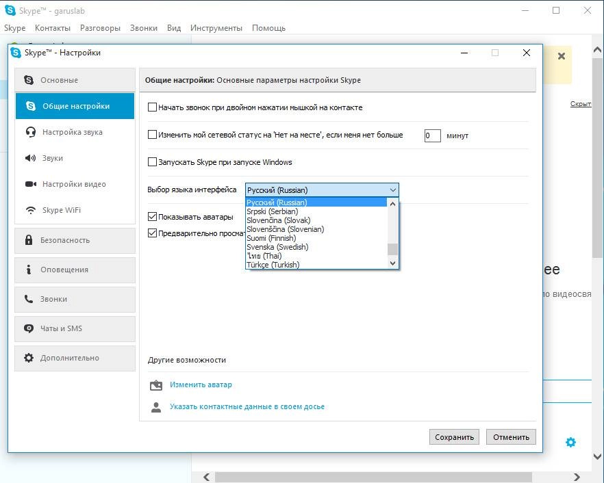Click main window horizontal scrollbar right arrow
The height and width of the screenshot is (483, 604).
click(x=577, y=478)
